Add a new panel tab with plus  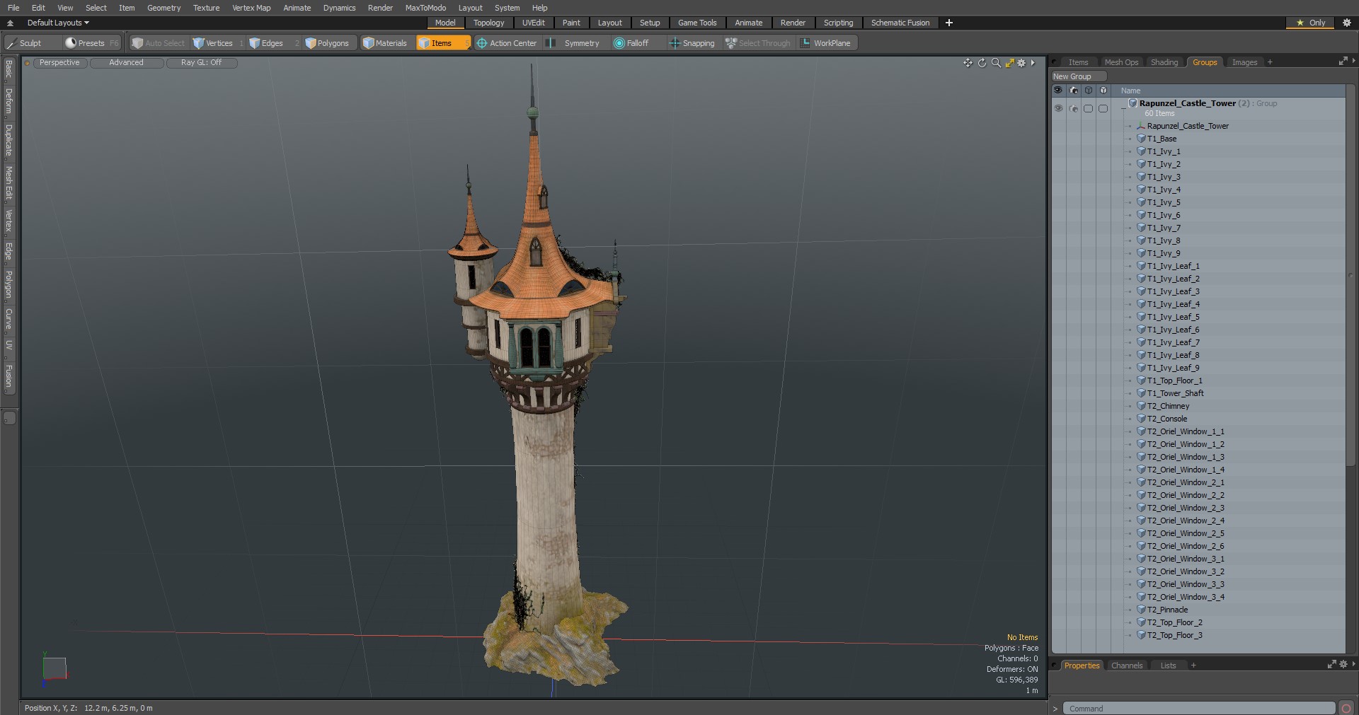click(1270, 62)
